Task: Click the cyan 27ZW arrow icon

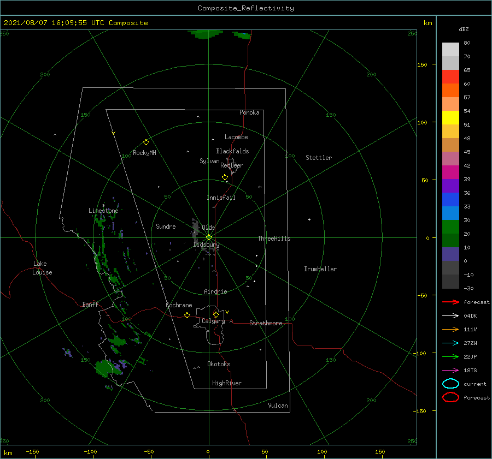Action: (450, 343)
